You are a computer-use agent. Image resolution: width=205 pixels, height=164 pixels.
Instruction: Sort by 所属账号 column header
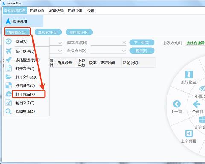pyautogui.click(x=66, y=62)
